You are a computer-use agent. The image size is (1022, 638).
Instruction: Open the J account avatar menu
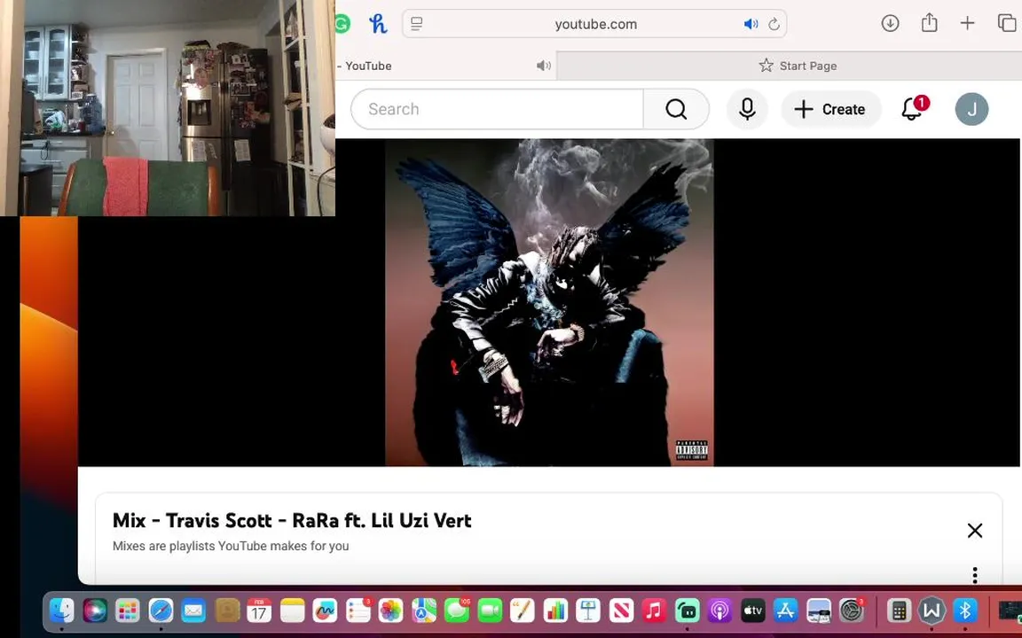click(971, 109)
